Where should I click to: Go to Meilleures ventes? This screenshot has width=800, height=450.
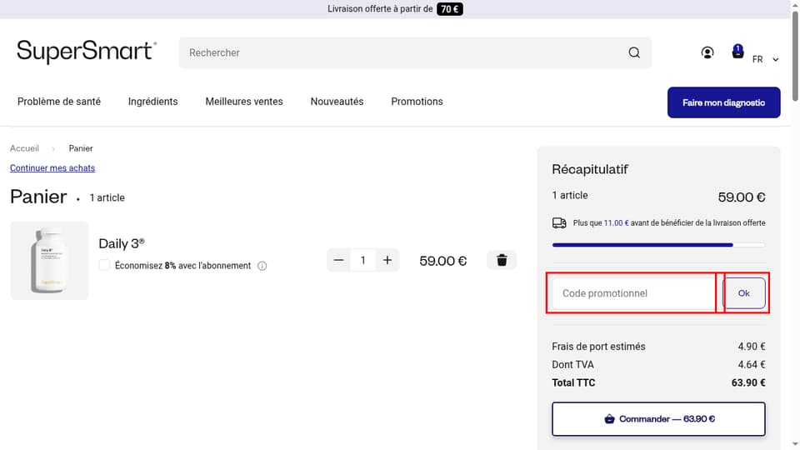(244, 102)
